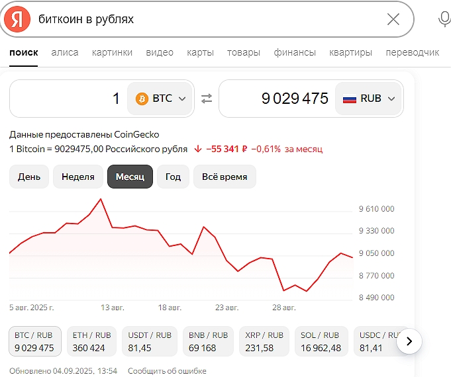Select the 'Месяц' period button
Viewport: 451px width, 377px height.
[x=130, y=177]
